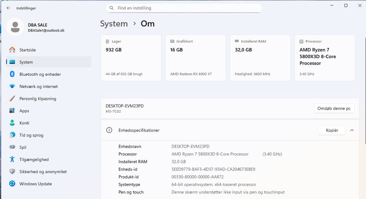Click the back arrow in Indstillinger

8,8
